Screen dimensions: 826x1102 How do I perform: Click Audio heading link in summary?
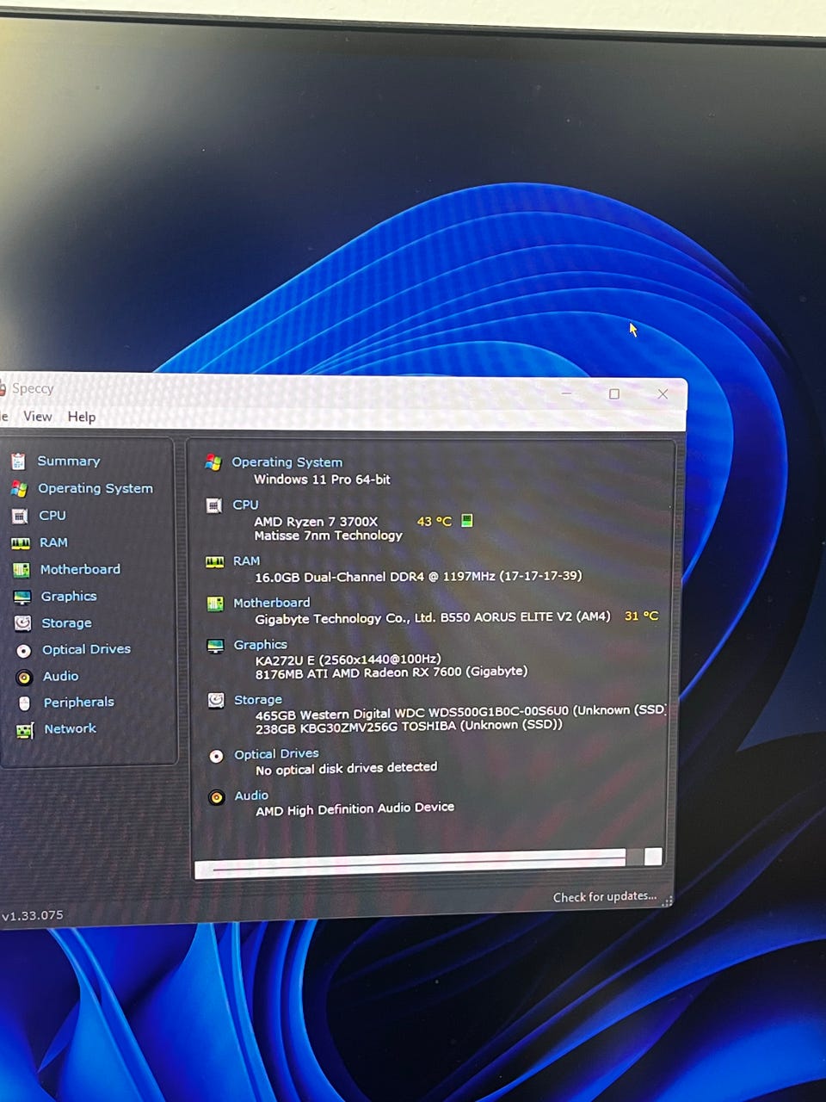[x=251, y=796]
